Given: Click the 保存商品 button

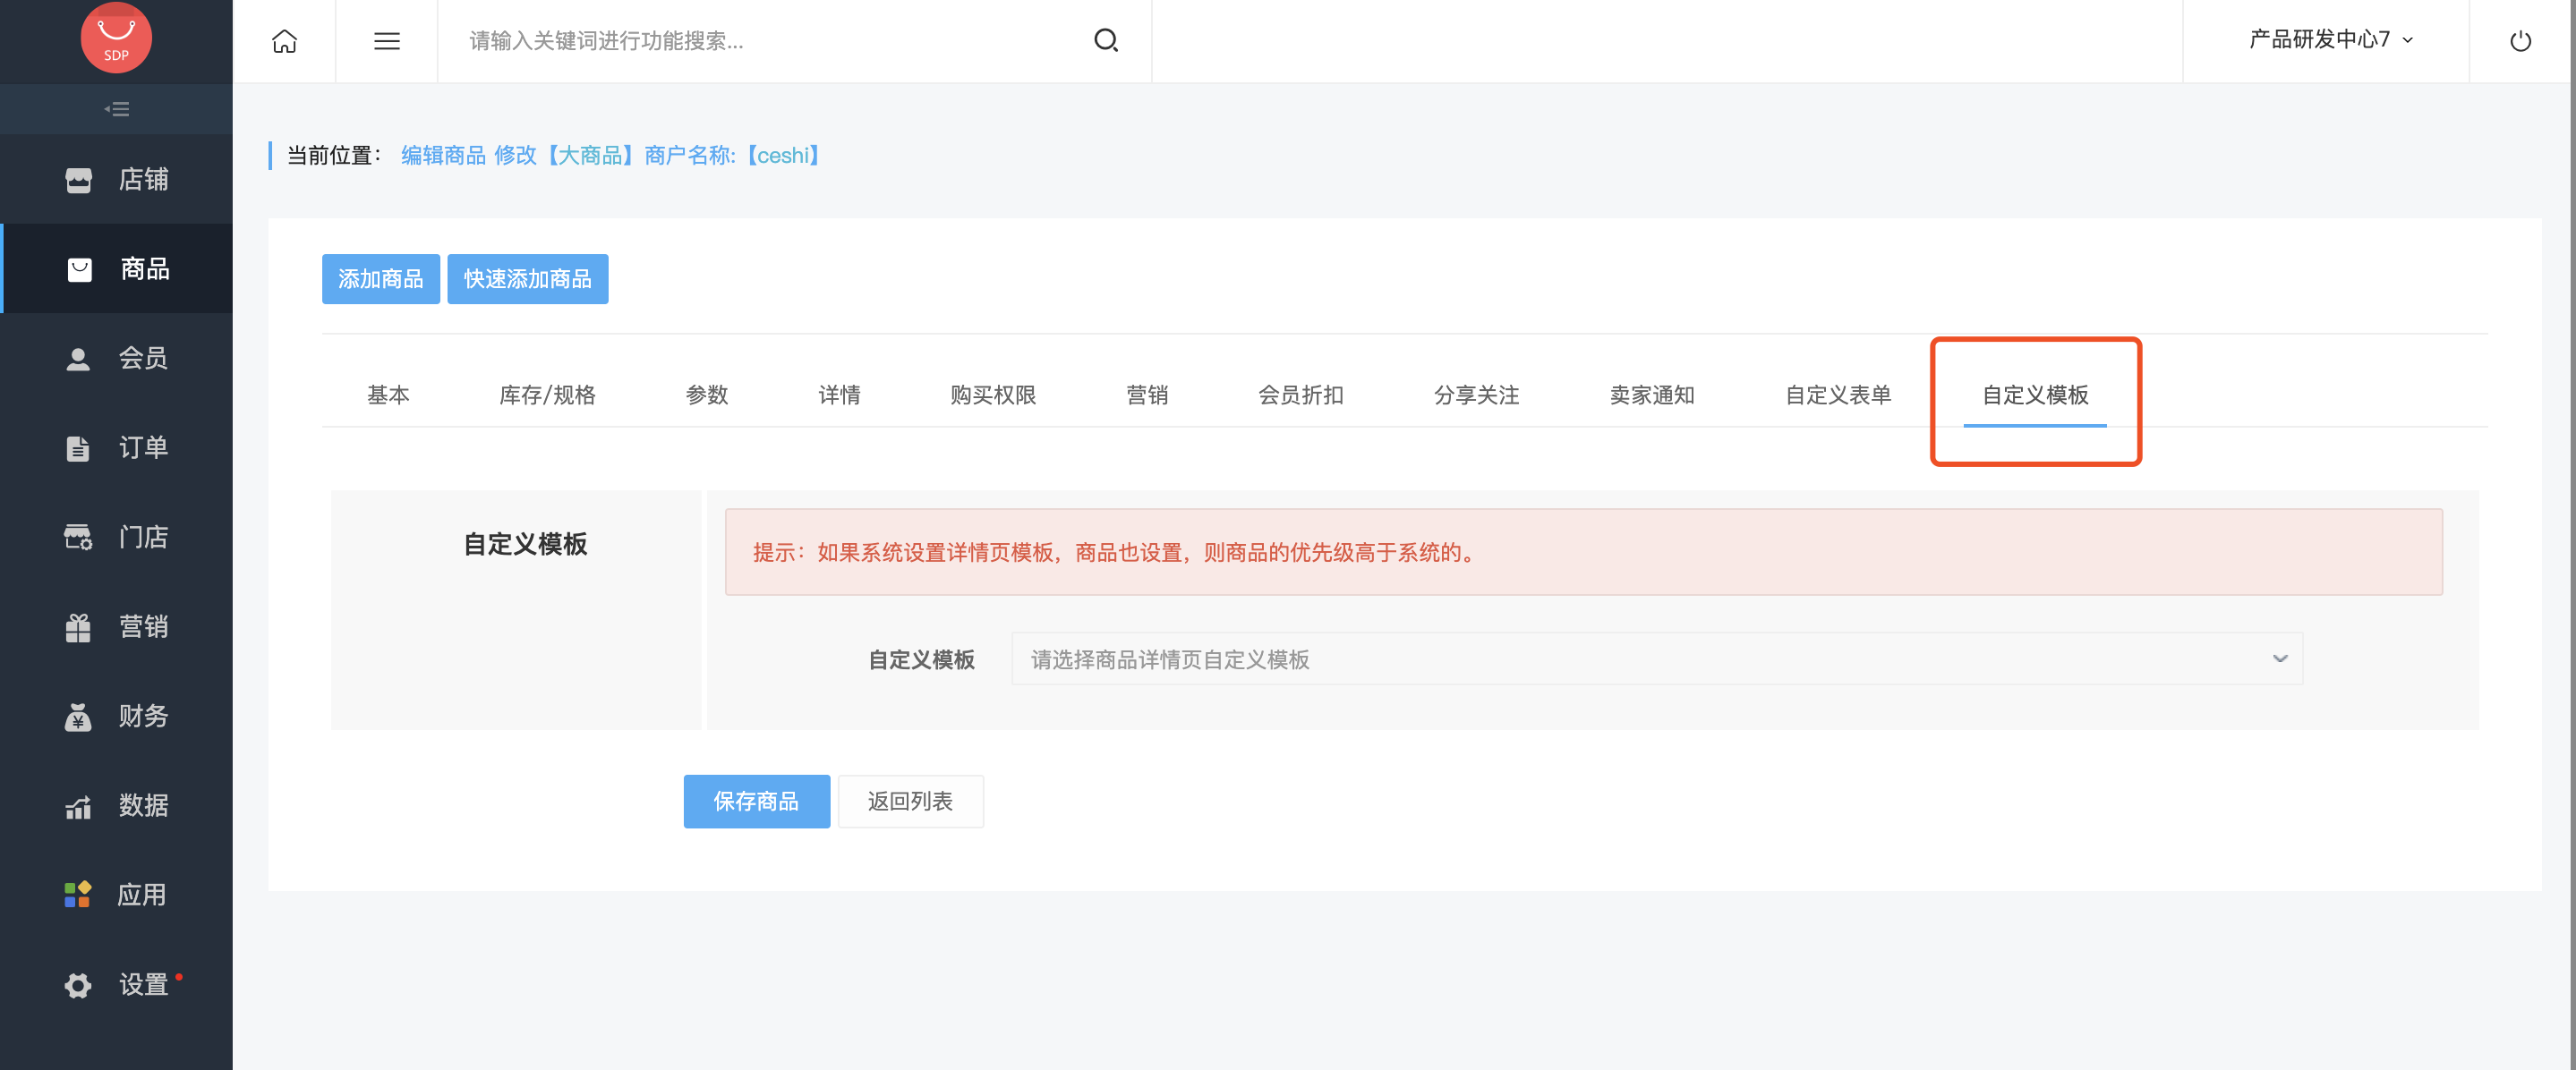Looking at the screenshot, I should [x=757, y=801].
